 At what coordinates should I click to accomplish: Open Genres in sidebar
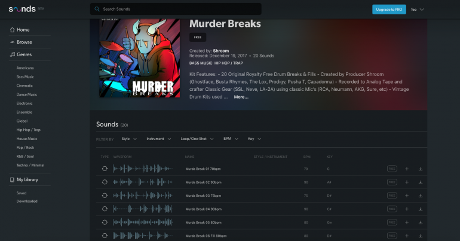(21, 54)
